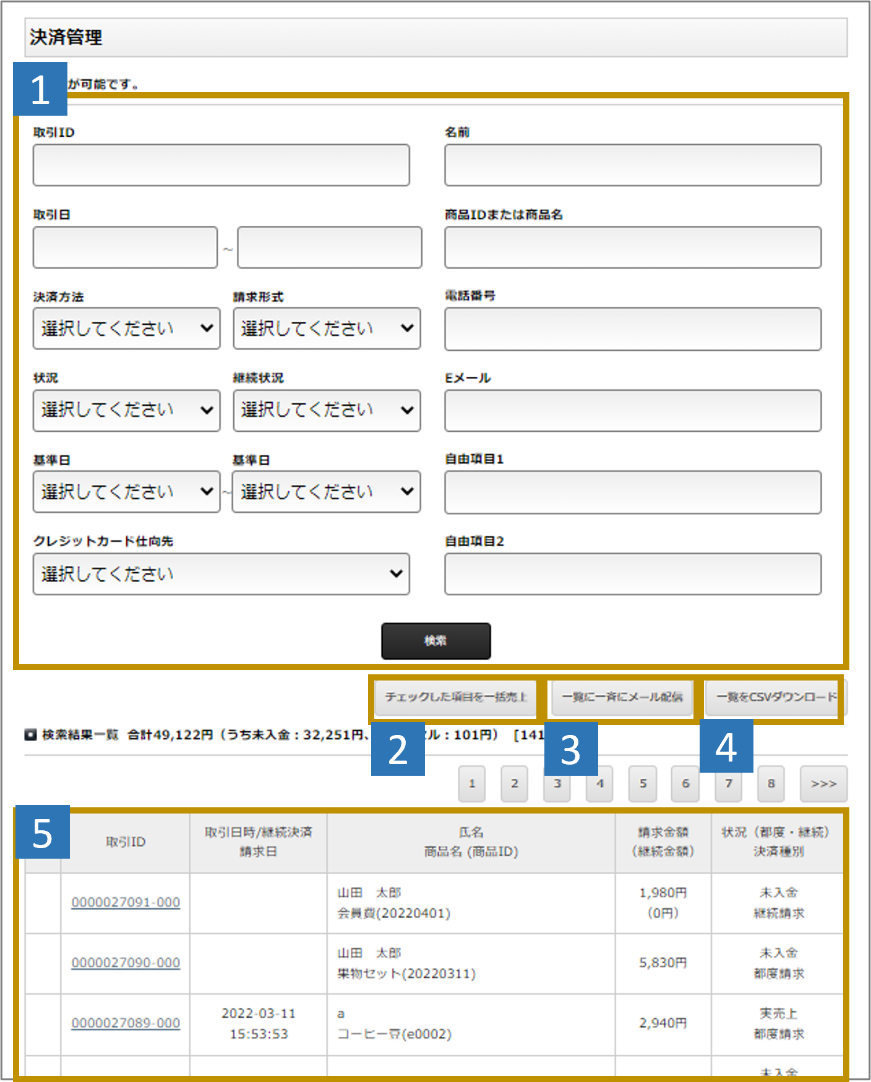
Task: Expand the 請求形式 dropdown
Action: tap(327, 328)
